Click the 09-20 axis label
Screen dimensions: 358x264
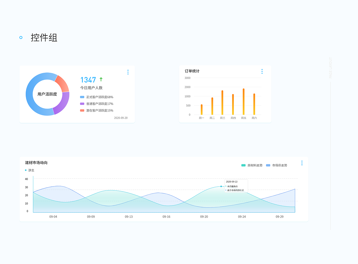coord(204,217)
